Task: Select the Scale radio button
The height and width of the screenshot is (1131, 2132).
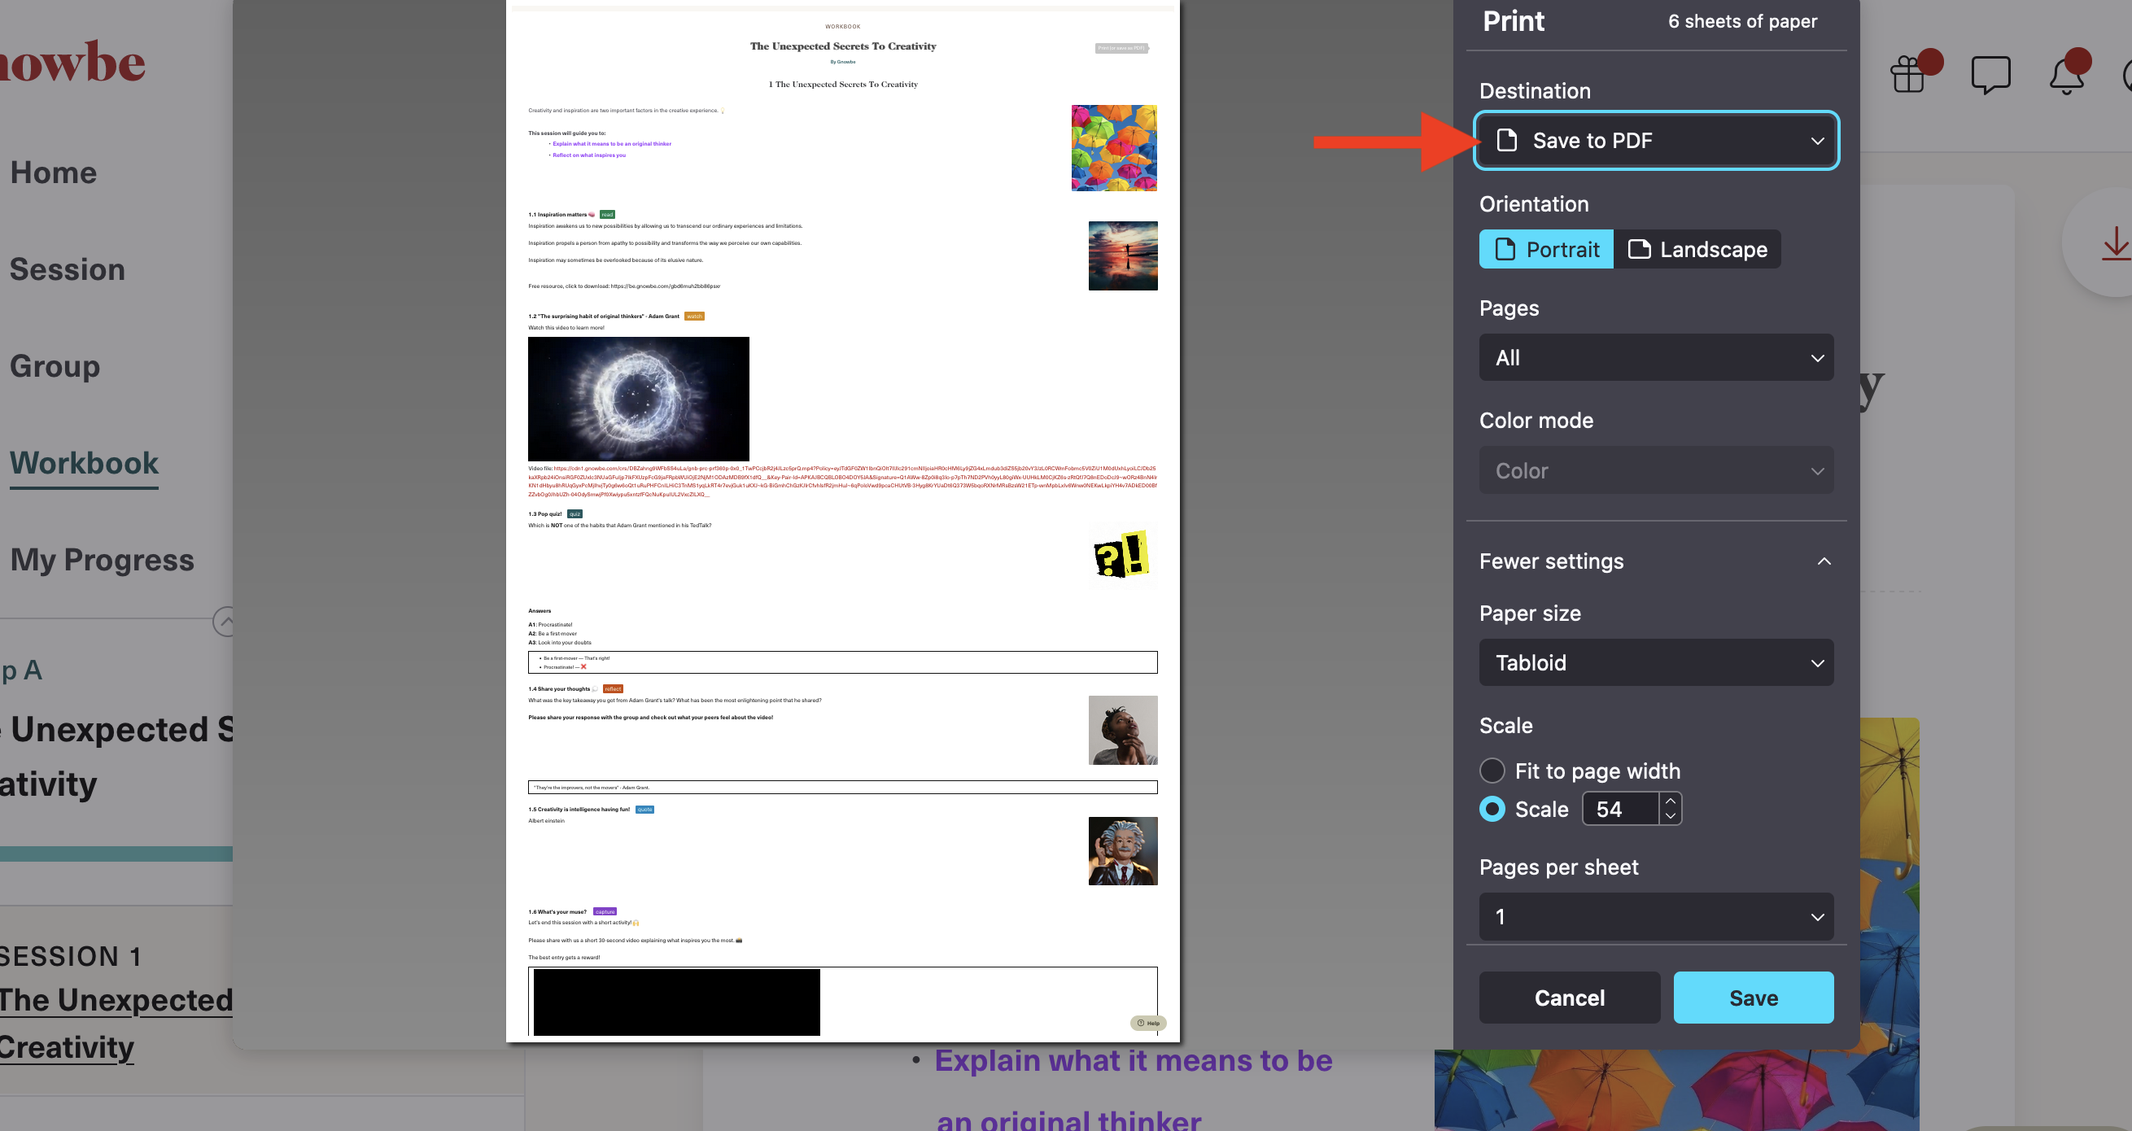Action: coord(1492,808)
